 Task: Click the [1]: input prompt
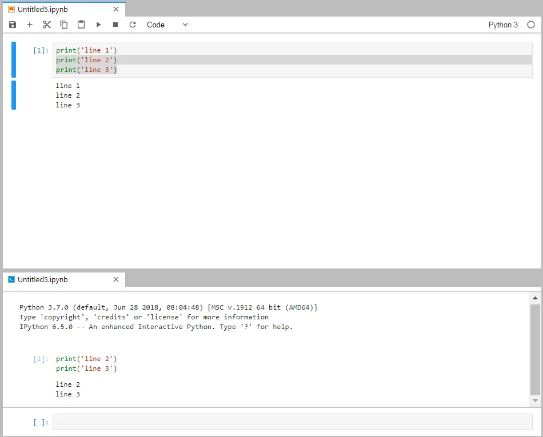pos(41,50)
